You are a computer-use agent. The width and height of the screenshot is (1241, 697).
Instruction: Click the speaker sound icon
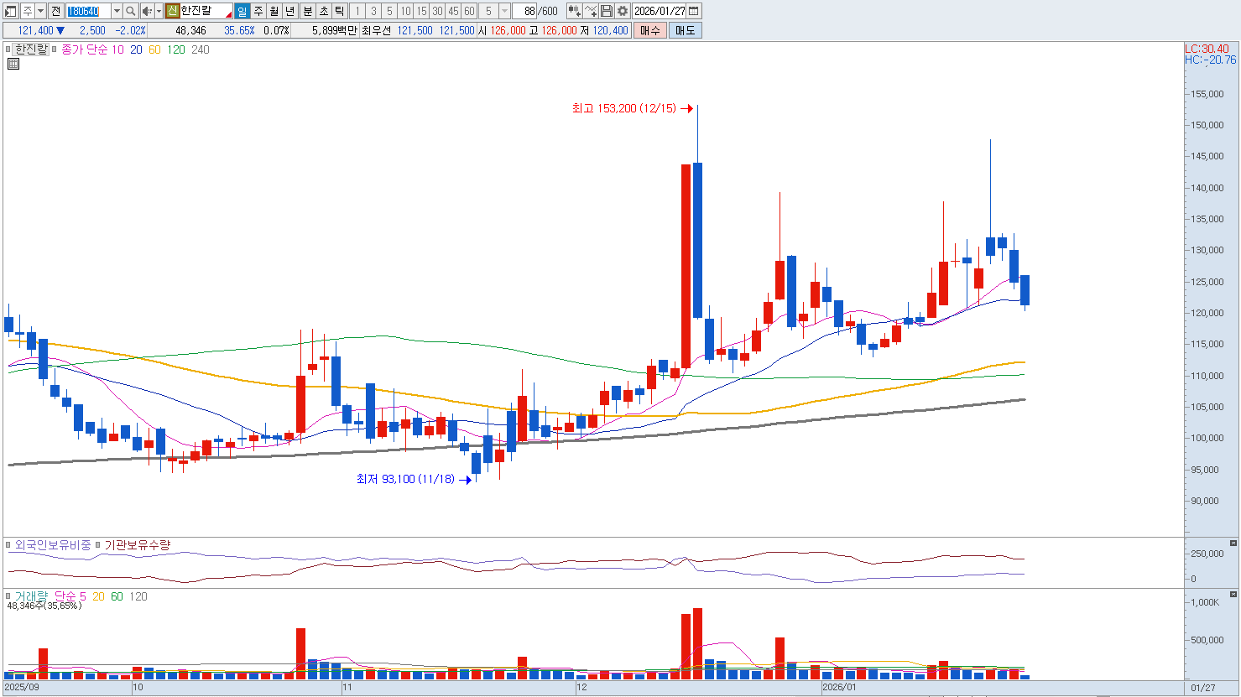[x=147, y=11]
